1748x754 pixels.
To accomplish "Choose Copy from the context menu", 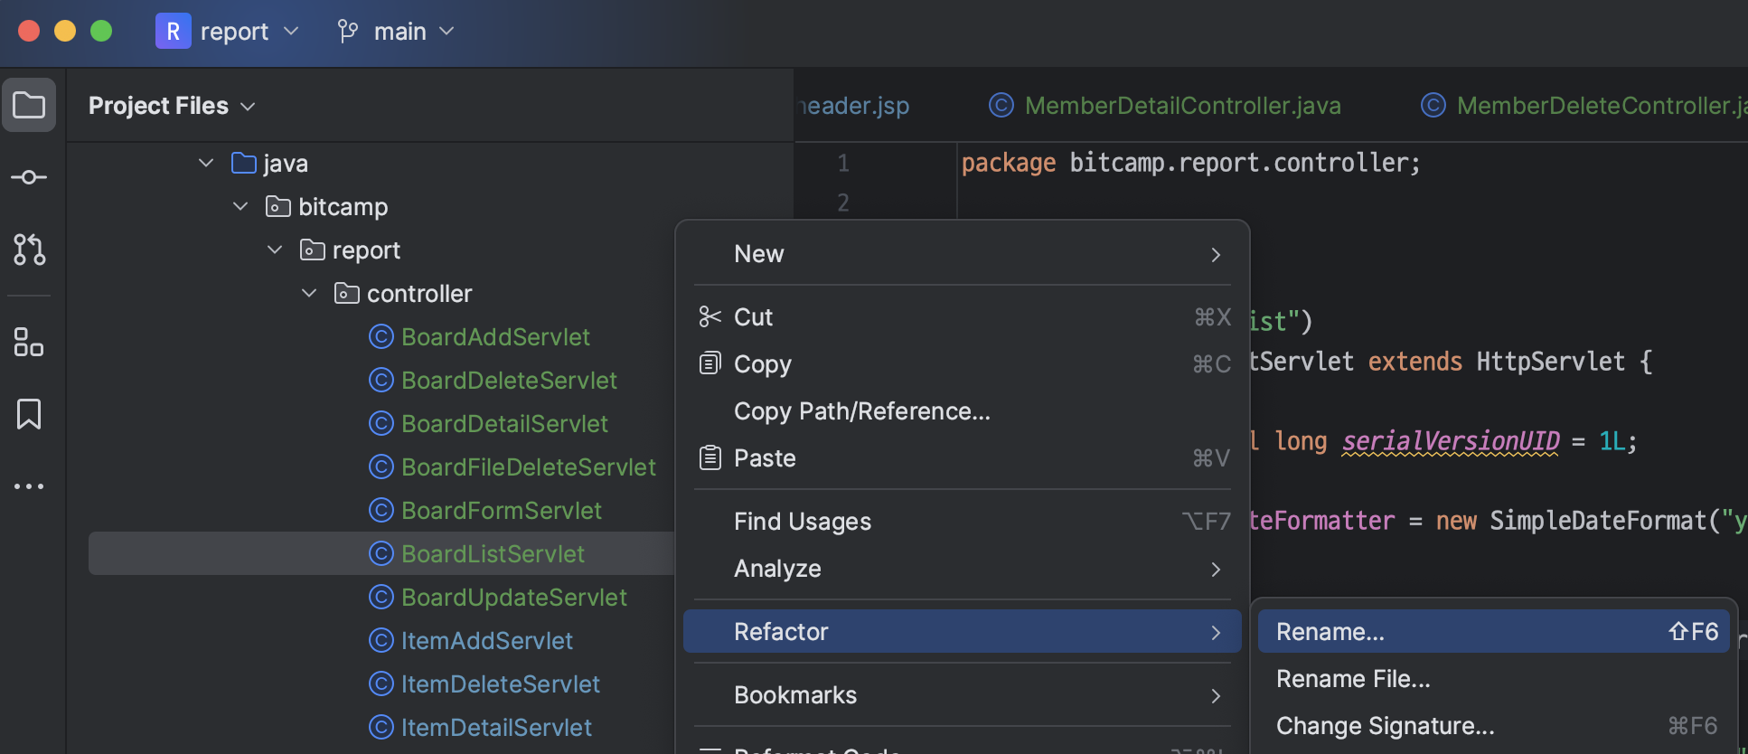I will (x=963, y=364).
